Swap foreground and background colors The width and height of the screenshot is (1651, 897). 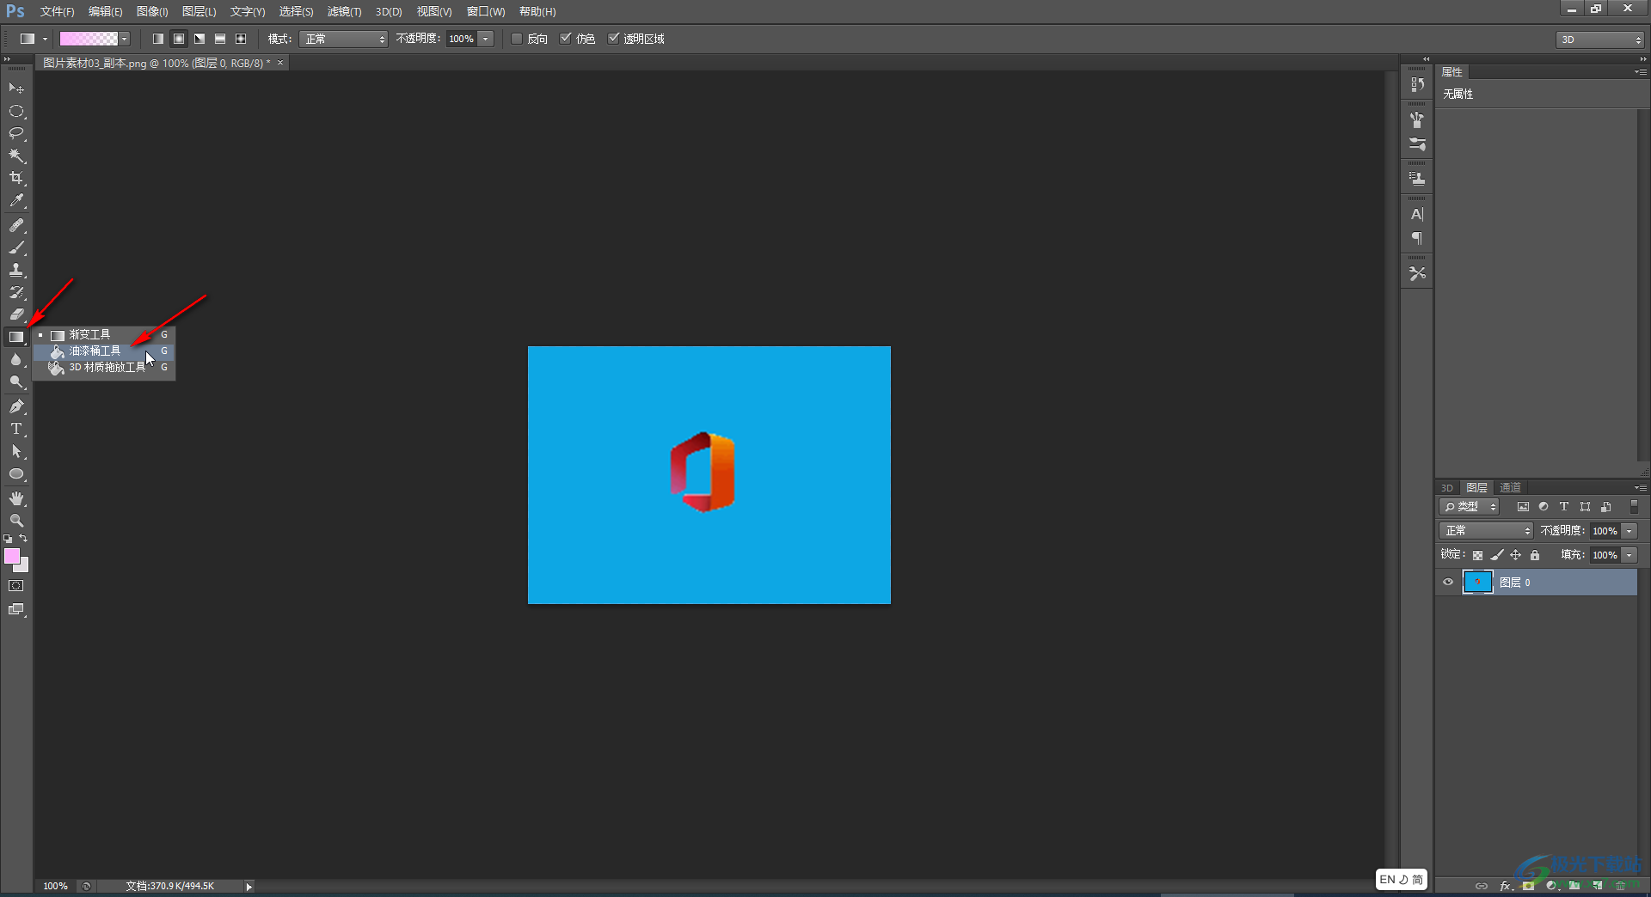(24, 539)
